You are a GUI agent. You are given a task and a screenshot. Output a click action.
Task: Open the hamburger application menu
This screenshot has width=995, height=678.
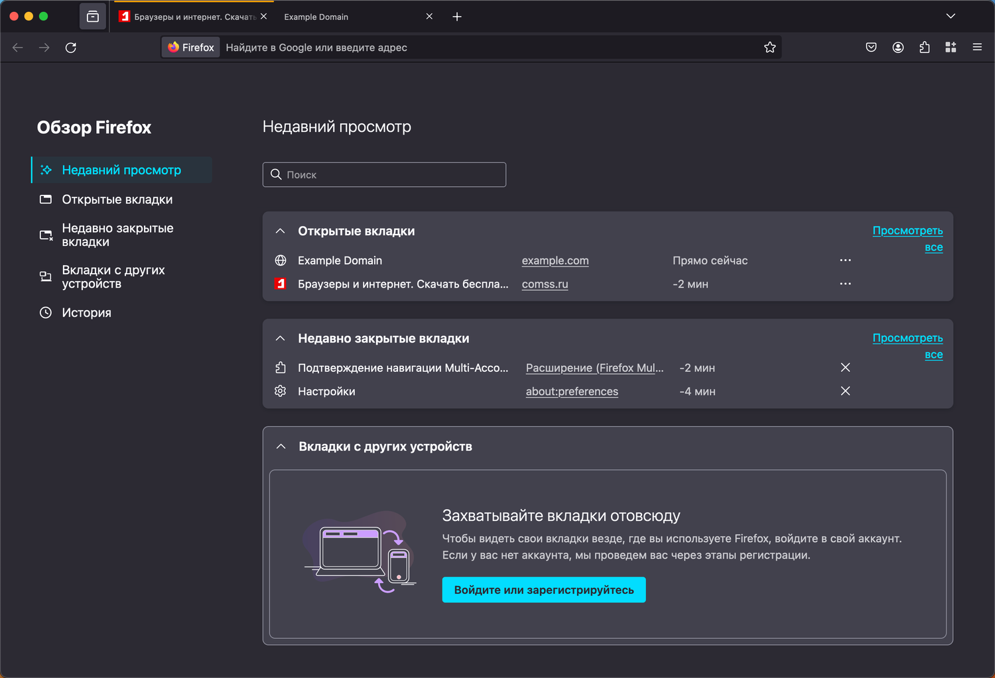(x=977, y=48)
